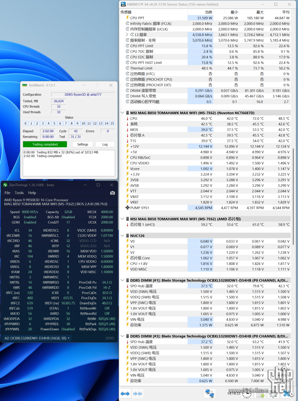Image resolution: width=298 pixels, height=401 pixels.
Task: Click the tREFI value 65535 in ZenTimings
Action: (68, 298)
